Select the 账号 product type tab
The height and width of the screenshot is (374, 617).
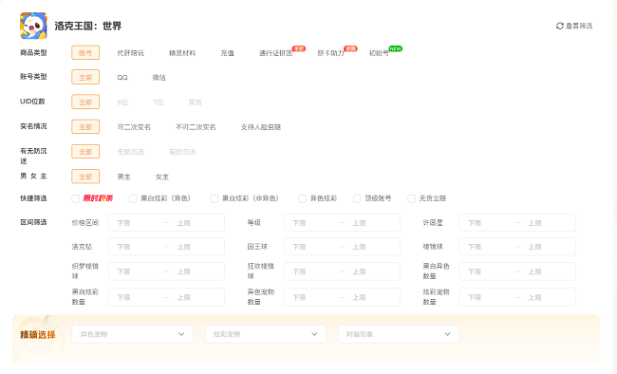pyautogui.click(x=85, y=53)
